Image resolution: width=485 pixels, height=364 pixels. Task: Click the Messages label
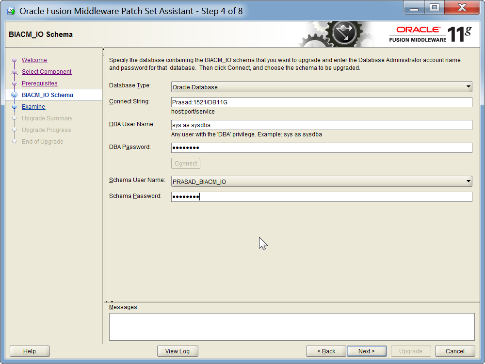(x=124, y=307)
